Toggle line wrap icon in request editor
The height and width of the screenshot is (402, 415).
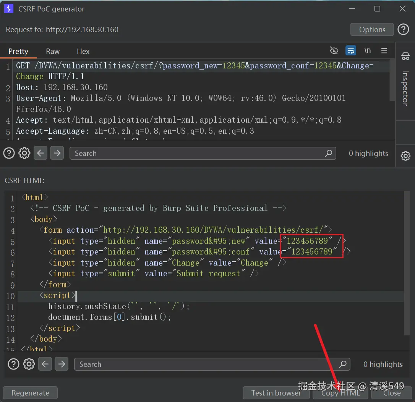(351, 50)
